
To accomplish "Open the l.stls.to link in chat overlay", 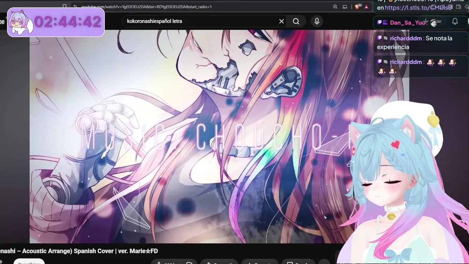I will (418, 8).
